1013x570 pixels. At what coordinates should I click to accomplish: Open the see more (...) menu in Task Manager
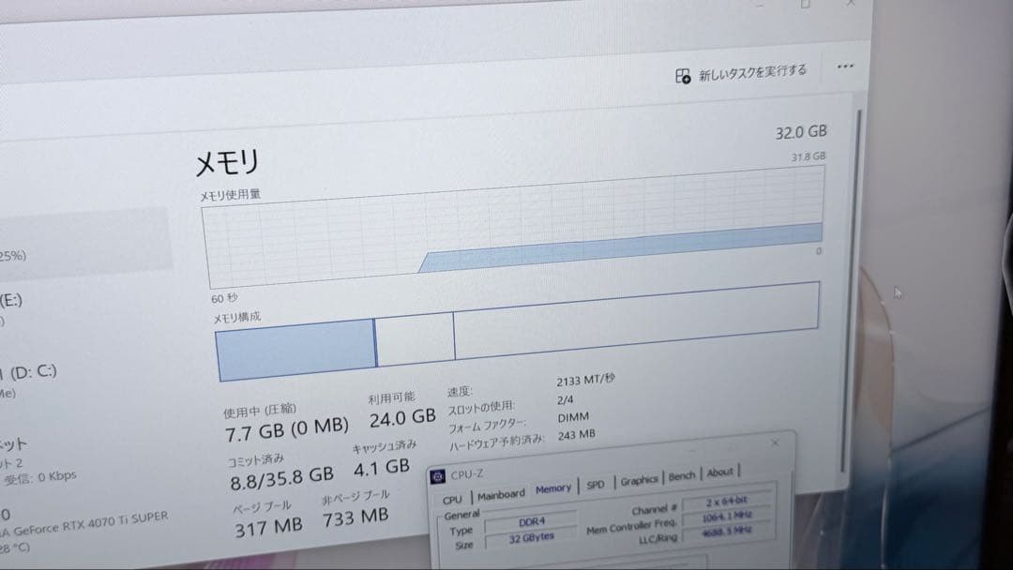pyautogui.click(x=845, y=66)
